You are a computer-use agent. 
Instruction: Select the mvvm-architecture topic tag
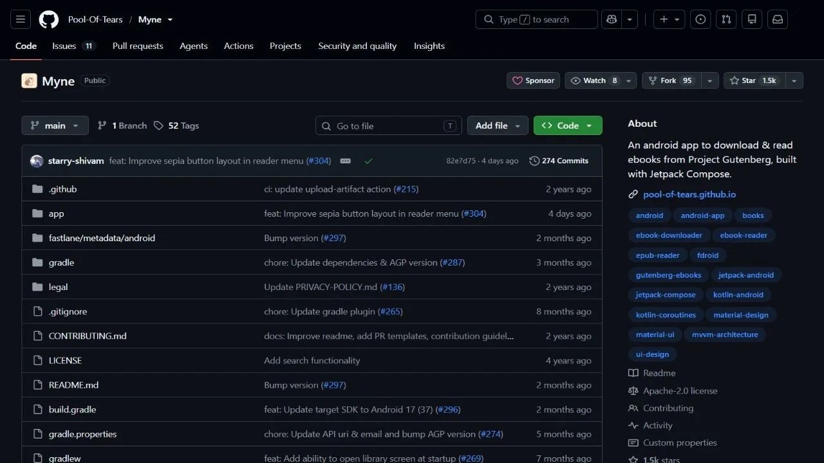(725, 334)
